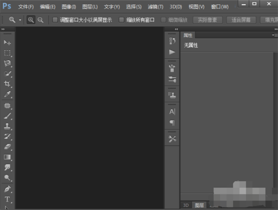Select the Gradient tool

(x=7, y=157)
